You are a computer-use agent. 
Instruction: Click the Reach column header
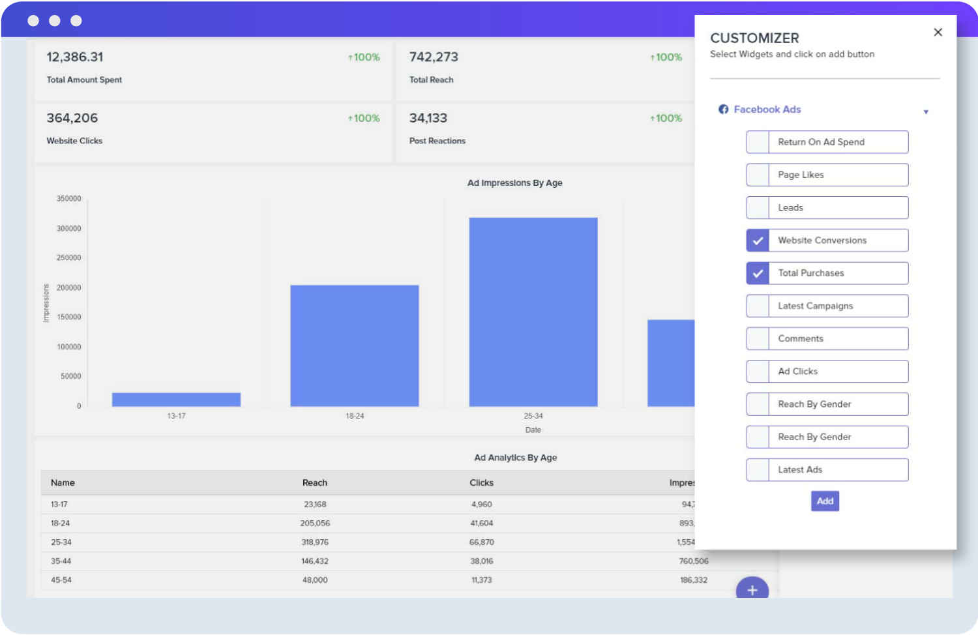pyautogui.click(x=315, y=483)
